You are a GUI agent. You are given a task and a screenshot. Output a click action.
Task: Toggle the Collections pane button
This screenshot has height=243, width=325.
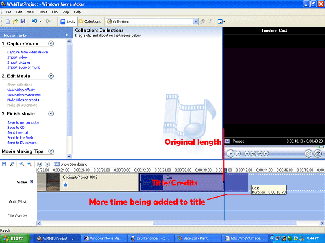[90, 21]
